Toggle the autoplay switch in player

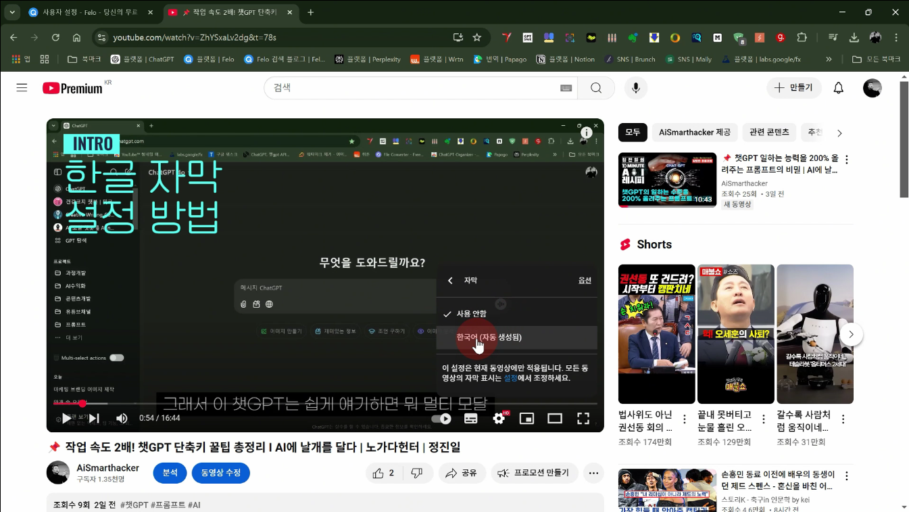pyautogui.click(x=441, y=419)
